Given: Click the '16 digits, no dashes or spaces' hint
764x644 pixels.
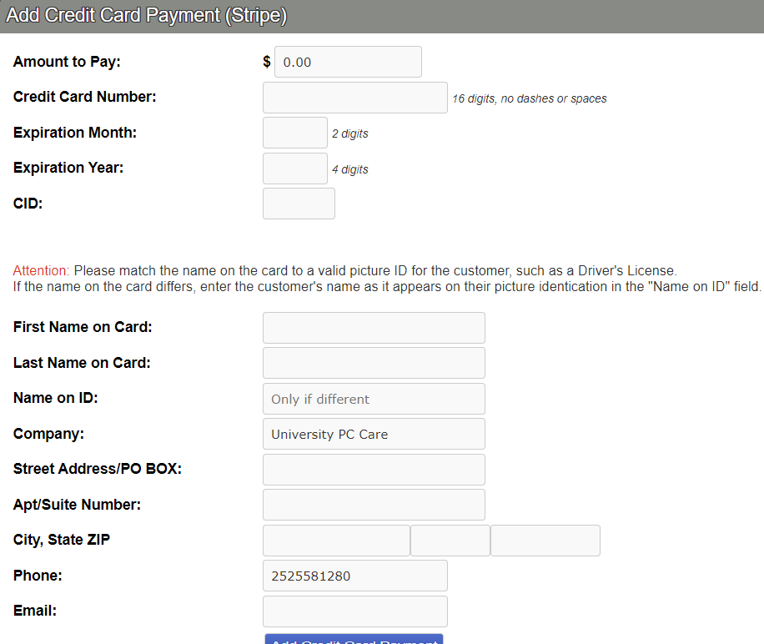Looking at the screenshot, I should [x=529, y=98].
